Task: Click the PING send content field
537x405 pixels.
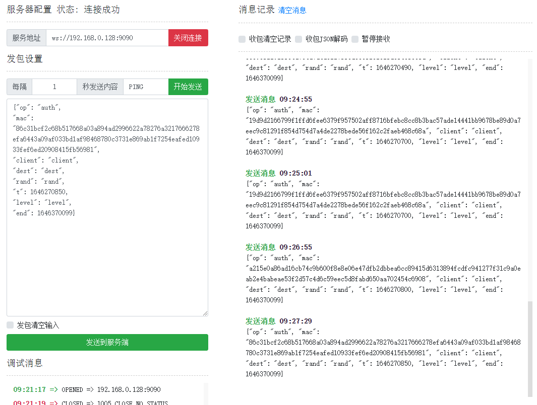Action: [145, 87]
